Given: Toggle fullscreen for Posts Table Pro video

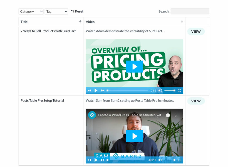Looking at the screenshot, I should (180, 160).
